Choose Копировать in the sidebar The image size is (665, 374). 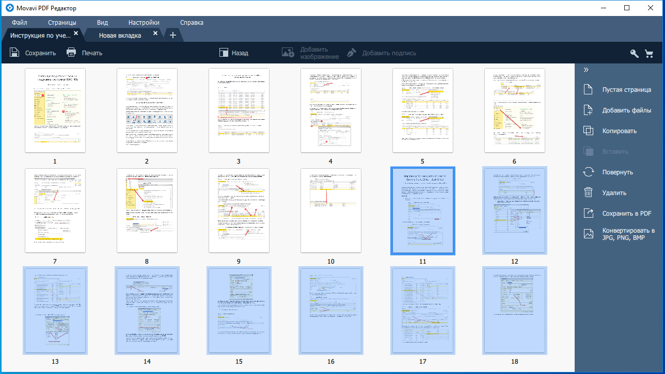point(620,131)
